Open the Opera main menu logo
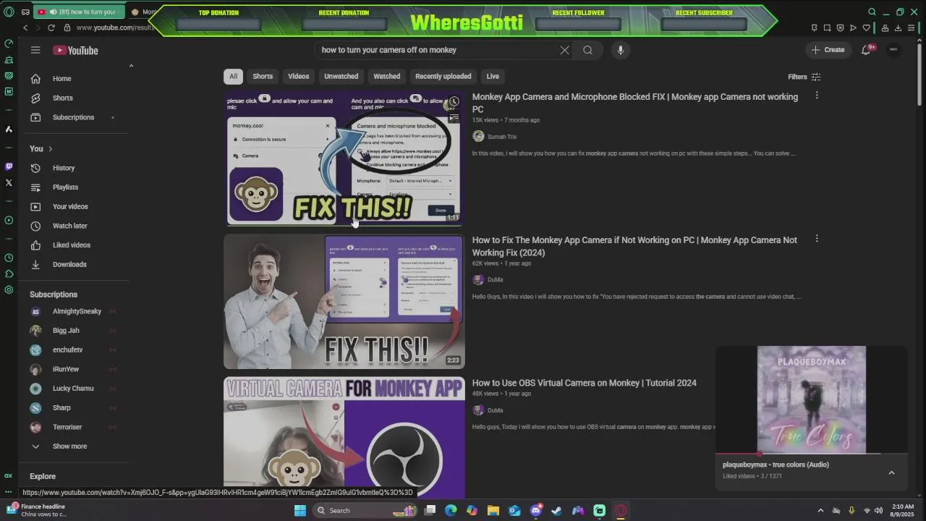926x521 pixels. pyautogui.click(x=9, y=12)
